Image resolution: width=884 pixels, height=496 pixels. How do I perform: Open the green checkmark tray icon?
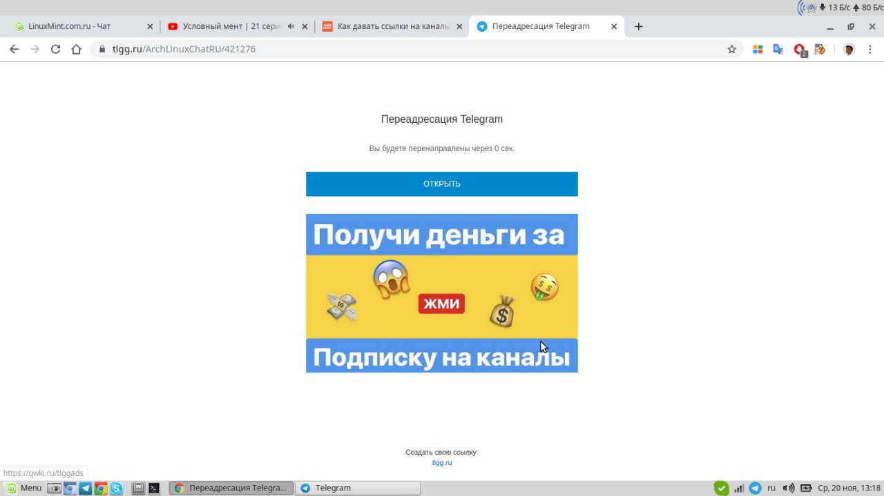[721, 488]
